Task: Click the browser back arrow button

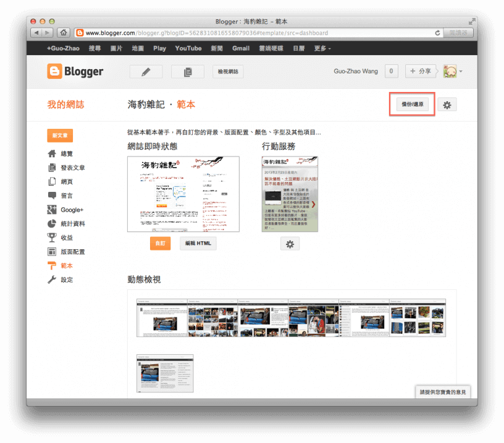Action: pyautogui.click(x=36, y=33)
